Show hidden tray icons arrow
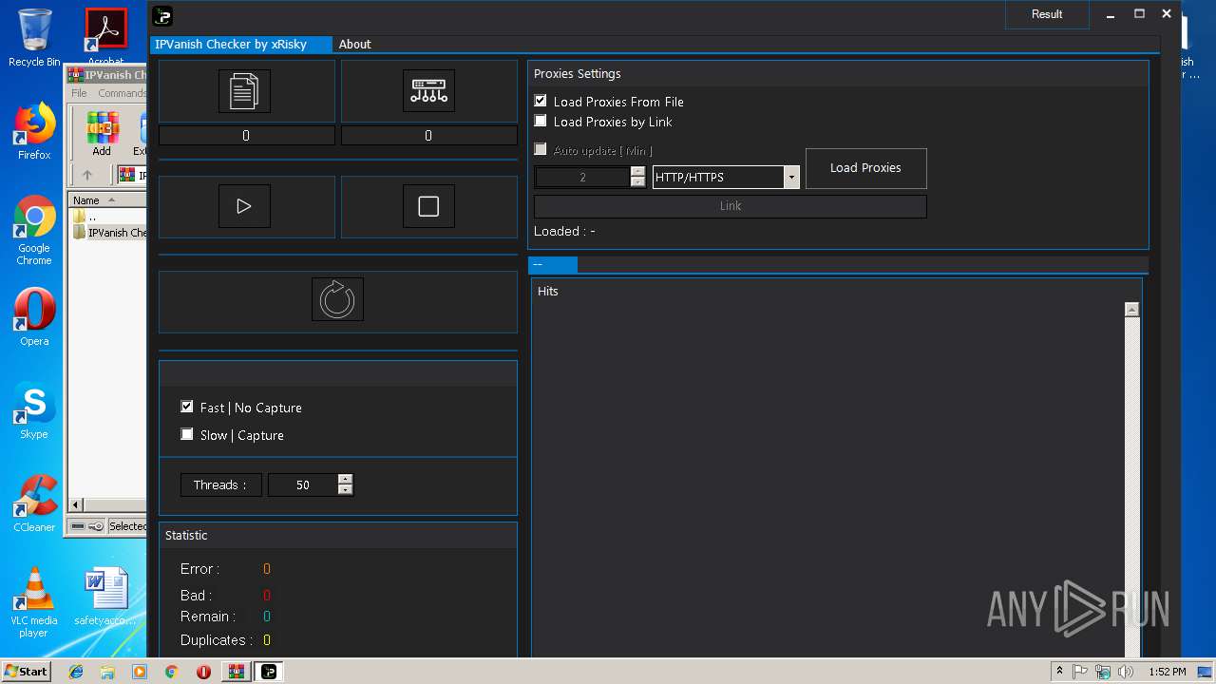This screenshot has height=684, width=1216. pyautogui.click(x=1059, y=672)
